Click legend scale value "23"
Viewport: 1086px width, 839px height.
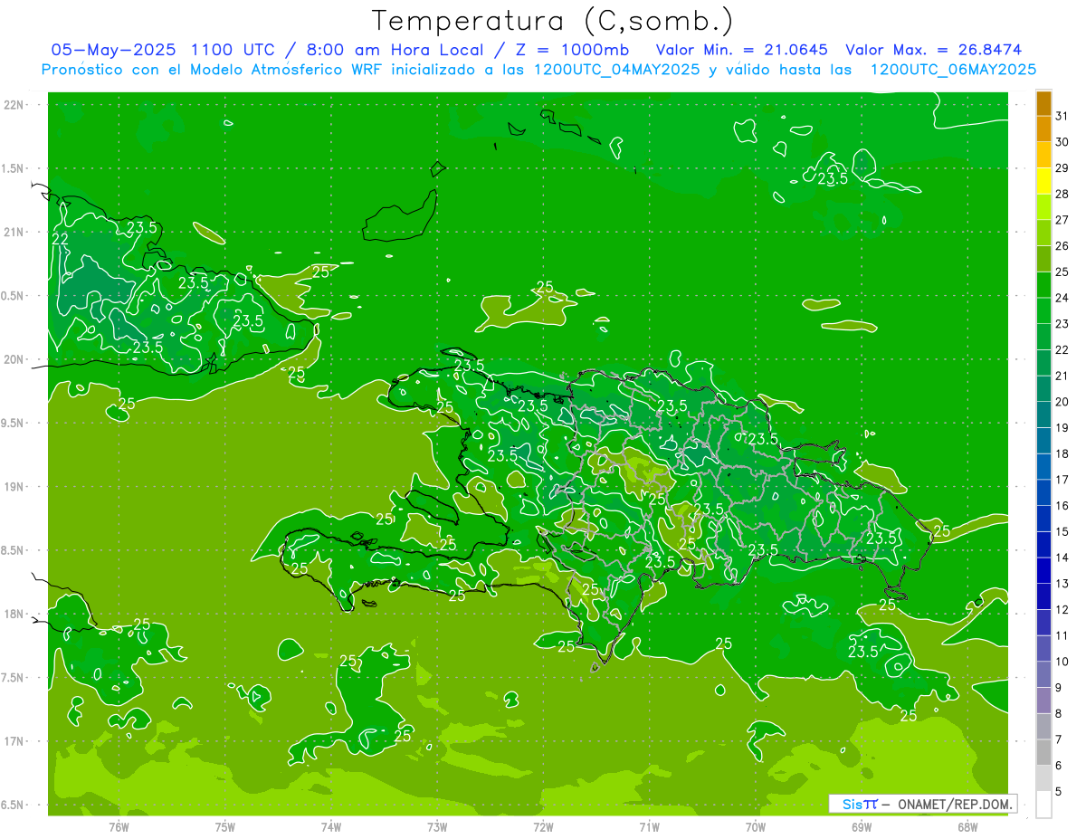[x=1062, y=324]
